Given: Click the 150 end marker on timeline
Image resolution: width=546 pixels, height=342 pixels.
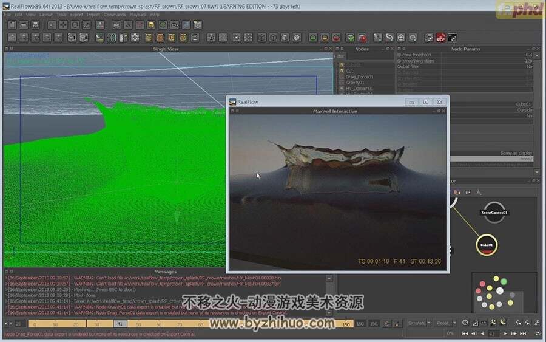Looking at the screenshot, I should (346, 324).
